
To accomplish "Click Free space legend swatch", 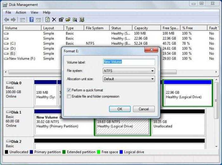I will pyautogui.click(x=99, y=152).
